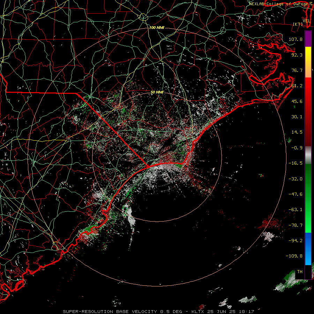Click the -78.7 scale value

click(296, 225)
